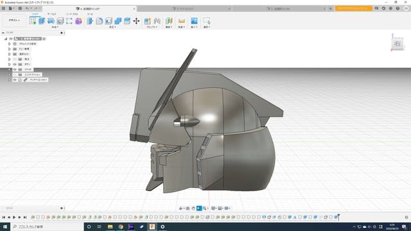This screenshot has height=231, width=411.
Task: Open the Create Form purple icon
Action: click(78, 21)
